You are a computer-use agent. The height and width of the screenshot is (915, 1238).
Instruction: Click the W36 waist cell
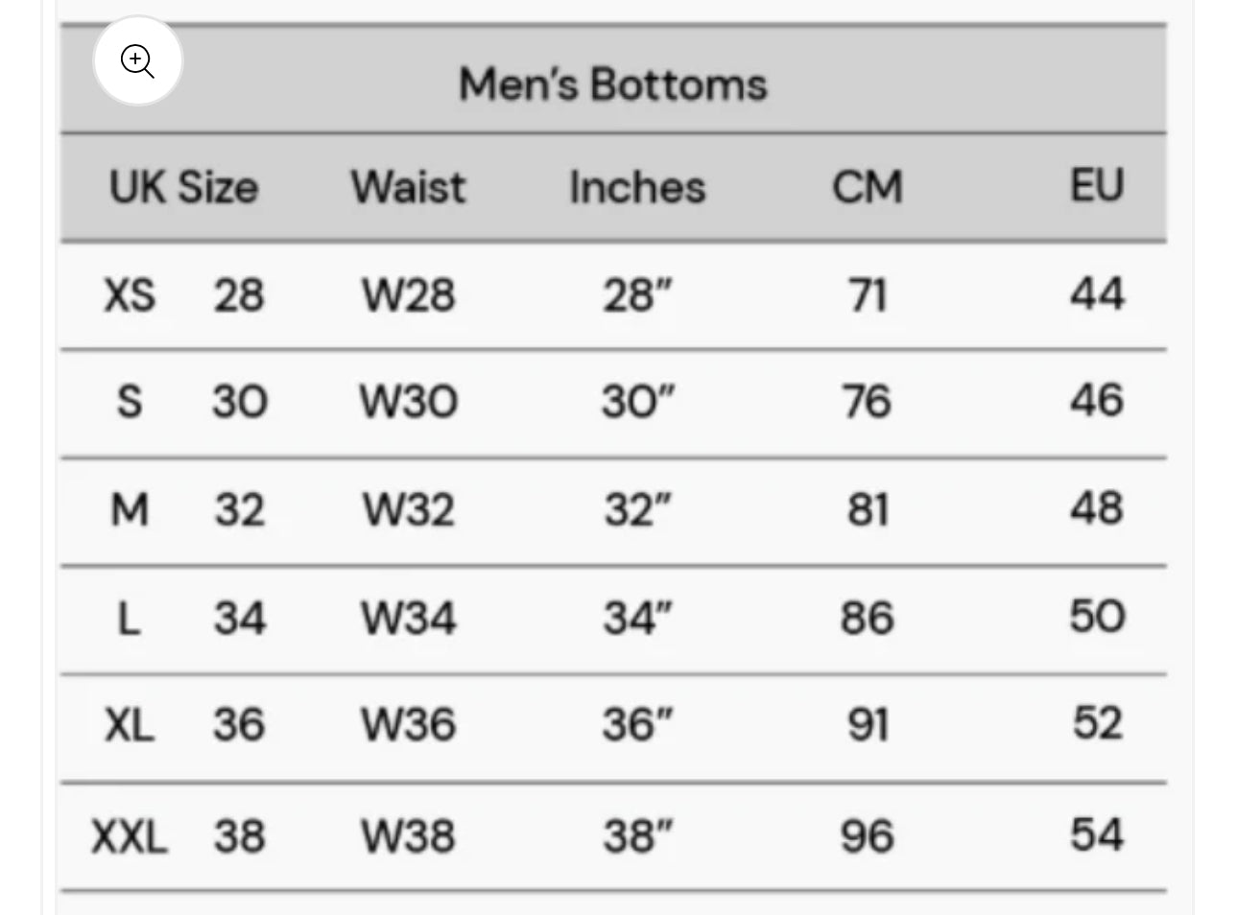[408, 725]
